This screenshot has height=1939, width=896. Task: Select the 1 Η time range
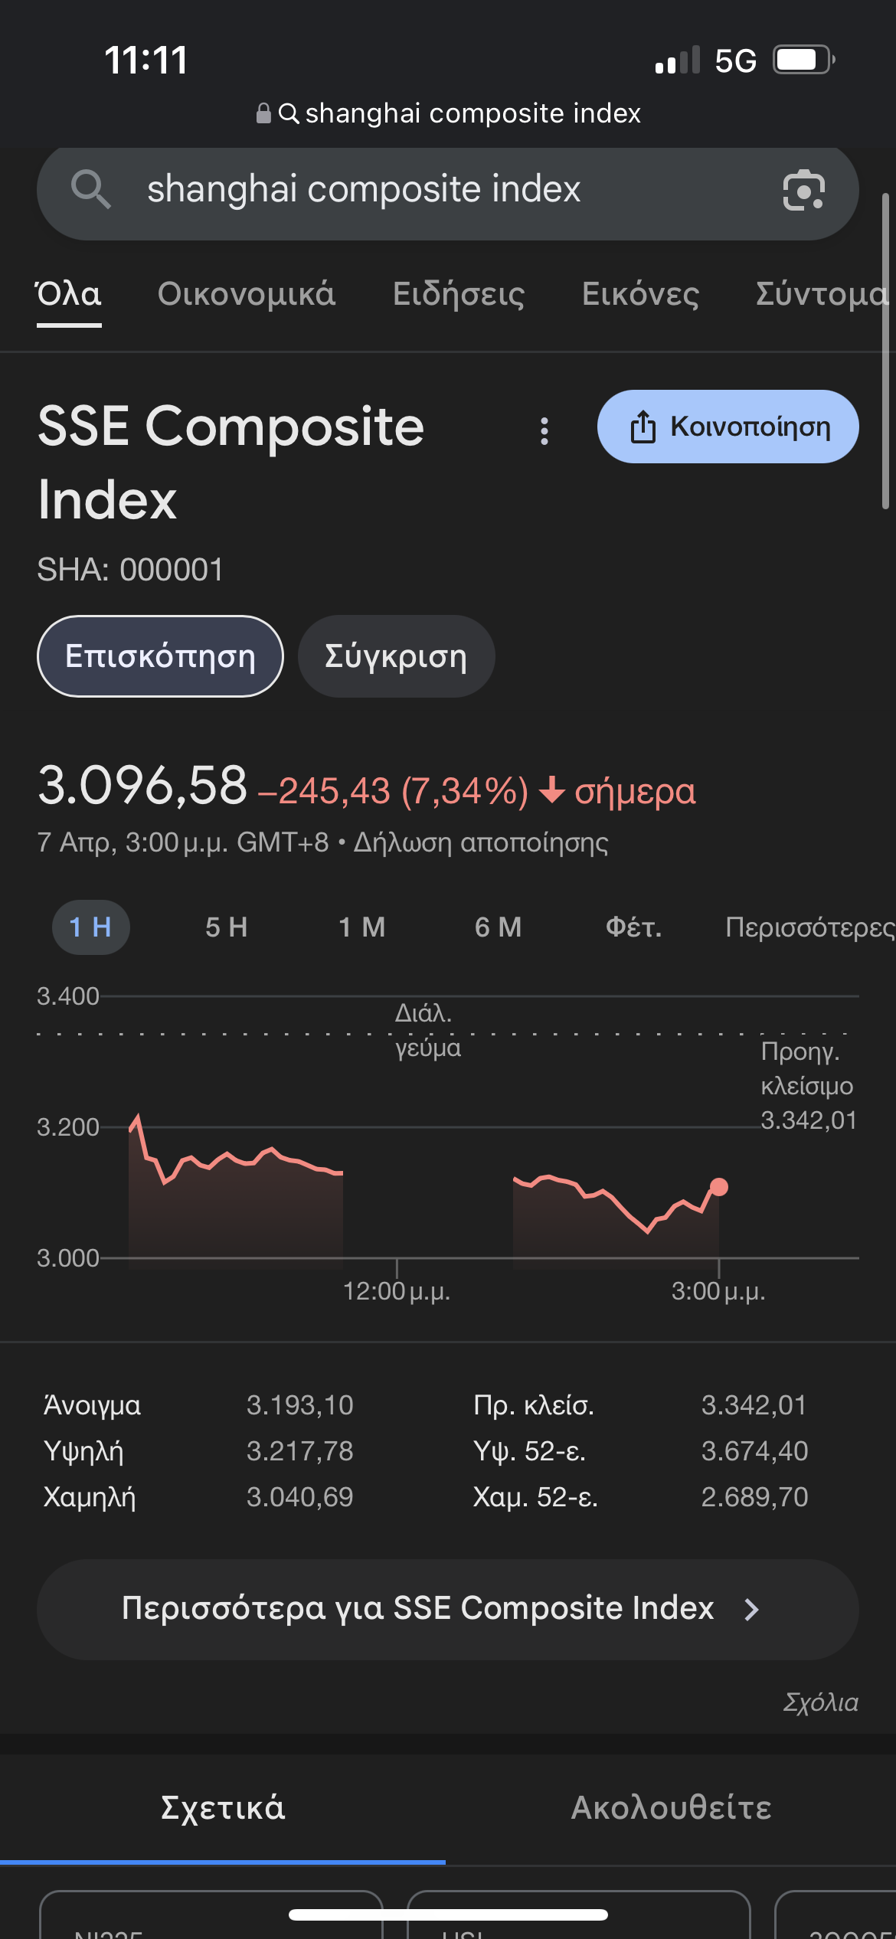(90, 927)
